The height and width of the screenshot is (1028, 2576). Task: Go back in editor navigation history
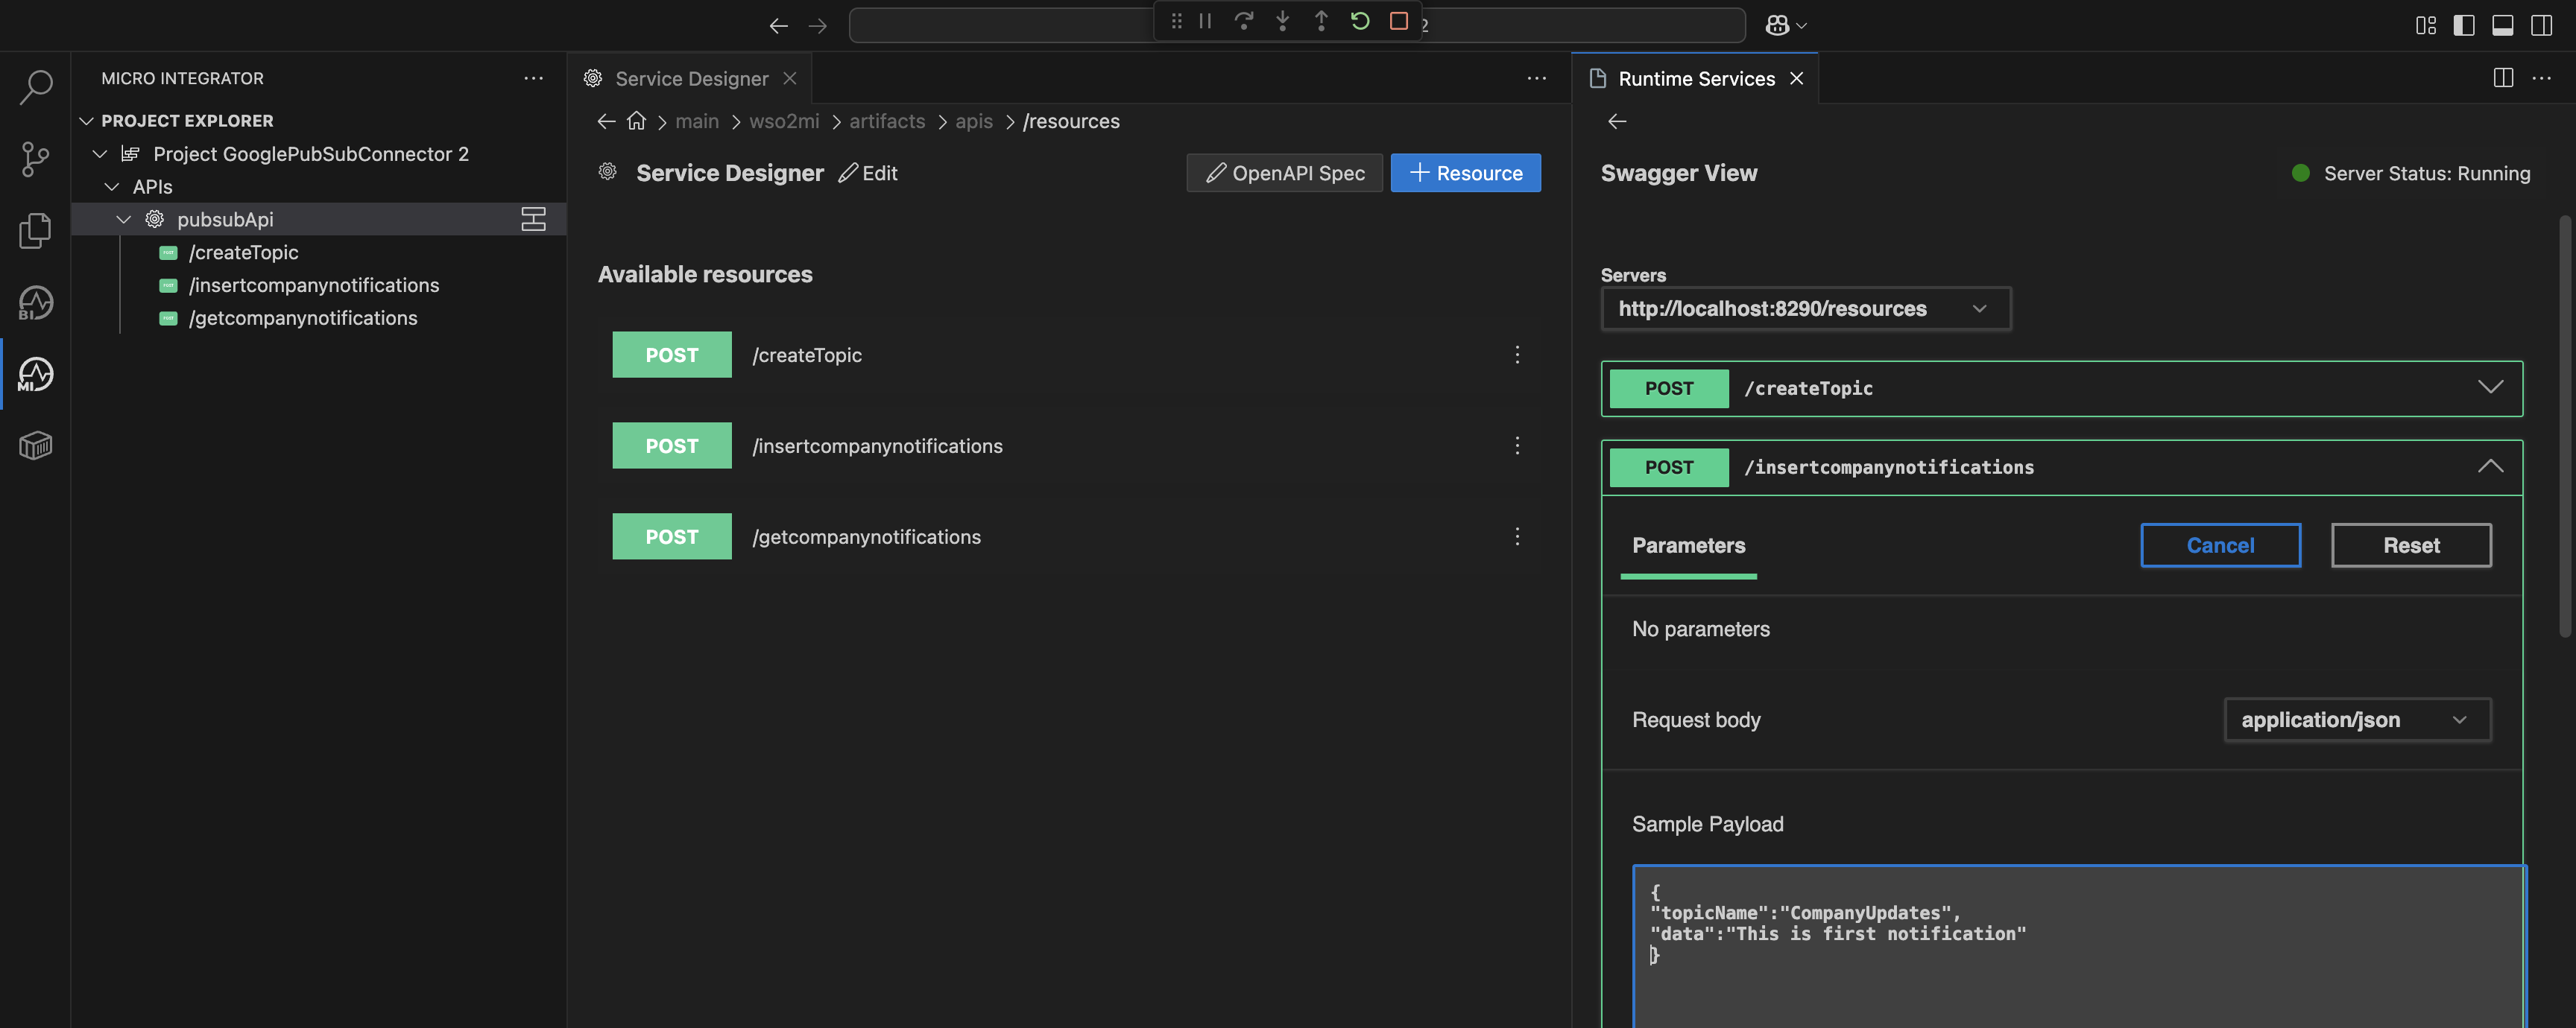tap(779, 26)
